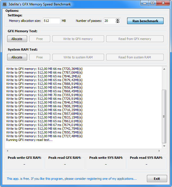Select log line with 7846,2MB/s
This screenshot has width=172, height=187.
click(44, 76)
